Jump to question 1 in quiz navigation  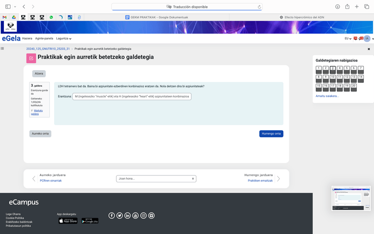coord(319,70)
